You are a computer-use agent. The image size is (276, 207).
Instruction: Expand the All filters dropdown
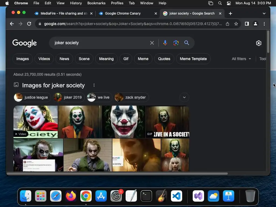coord(241,59)
